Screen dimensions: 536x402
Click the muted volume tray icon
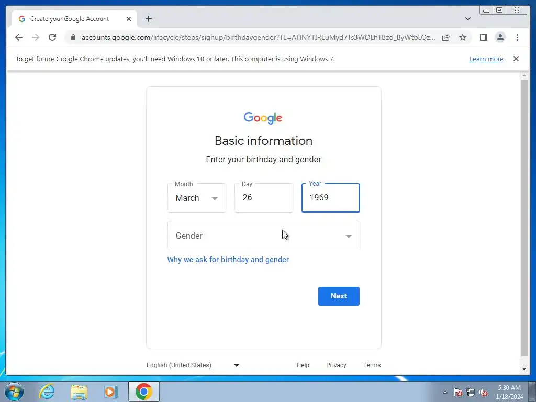[483, 392]
